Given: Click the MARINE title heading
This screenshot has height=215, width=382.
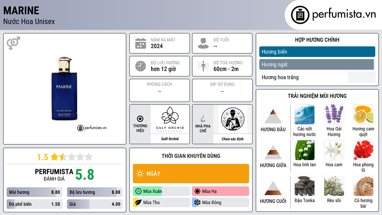Looking at the screenshot, I should (x=21, y=10).
